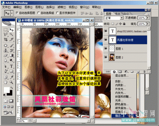The image size is (159, 126).
Task: Select the Healing Brush tool
Action: coord(6,45)
